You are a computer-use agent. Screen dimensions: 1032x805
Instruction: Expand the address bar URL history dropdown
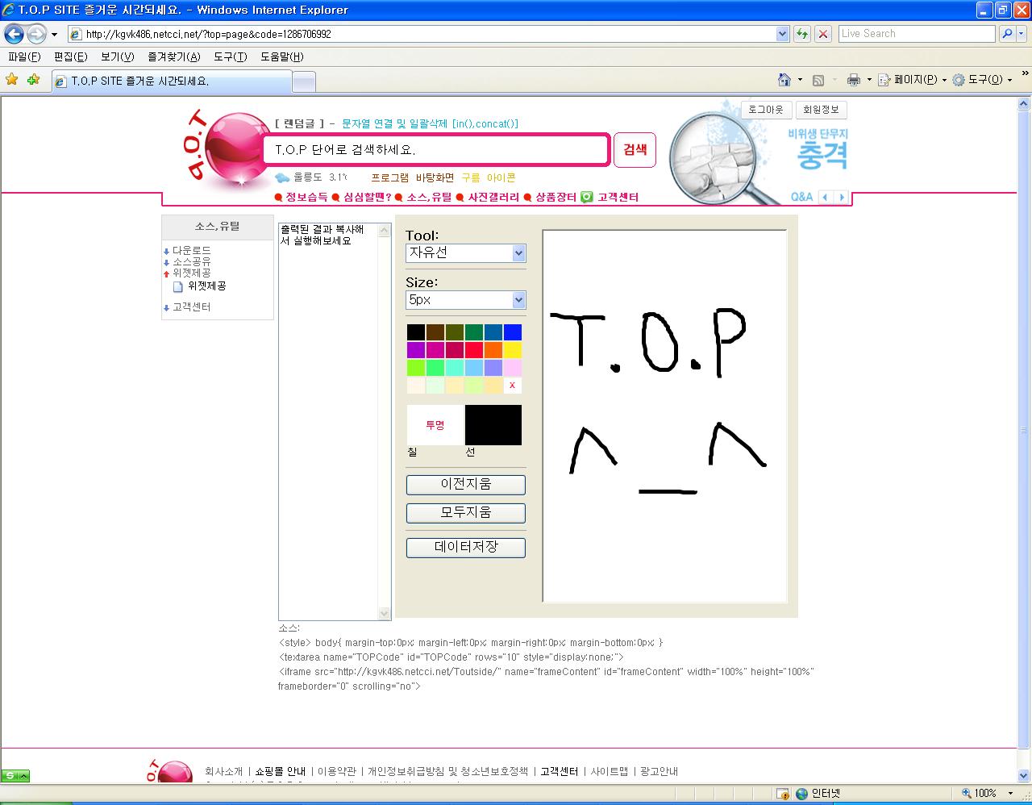782,34
